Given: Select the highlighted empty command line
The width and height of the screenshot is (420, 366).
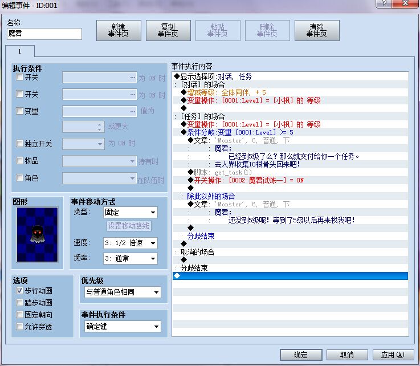Looking at the screenshot, I should [291, 276].
